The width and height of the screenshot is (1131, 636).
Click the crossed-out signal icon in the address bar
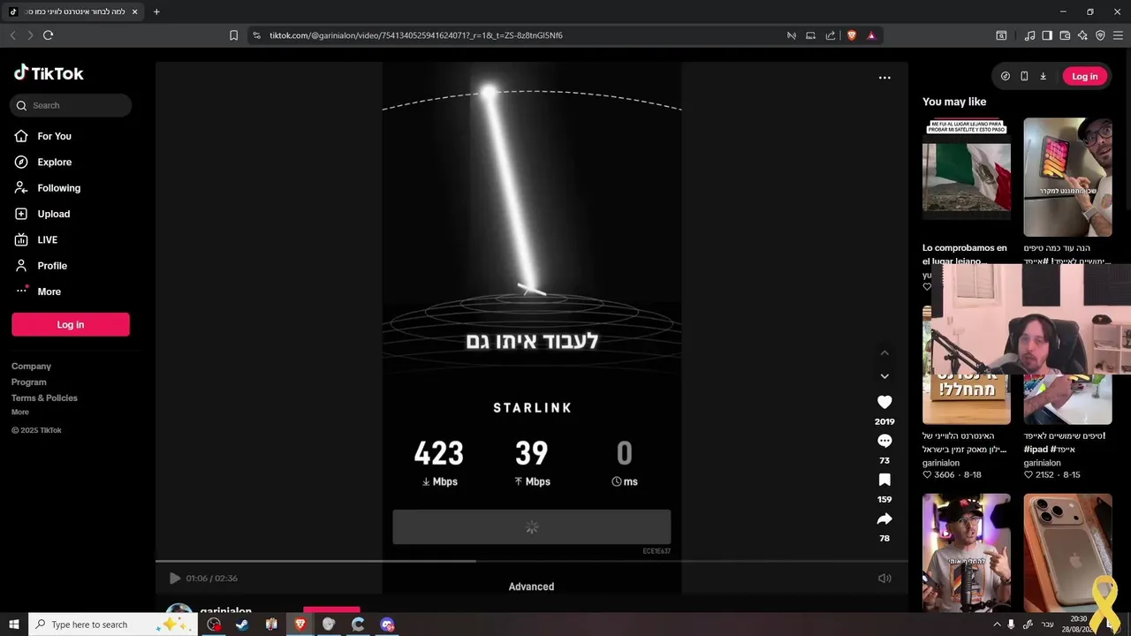point(792,35)
